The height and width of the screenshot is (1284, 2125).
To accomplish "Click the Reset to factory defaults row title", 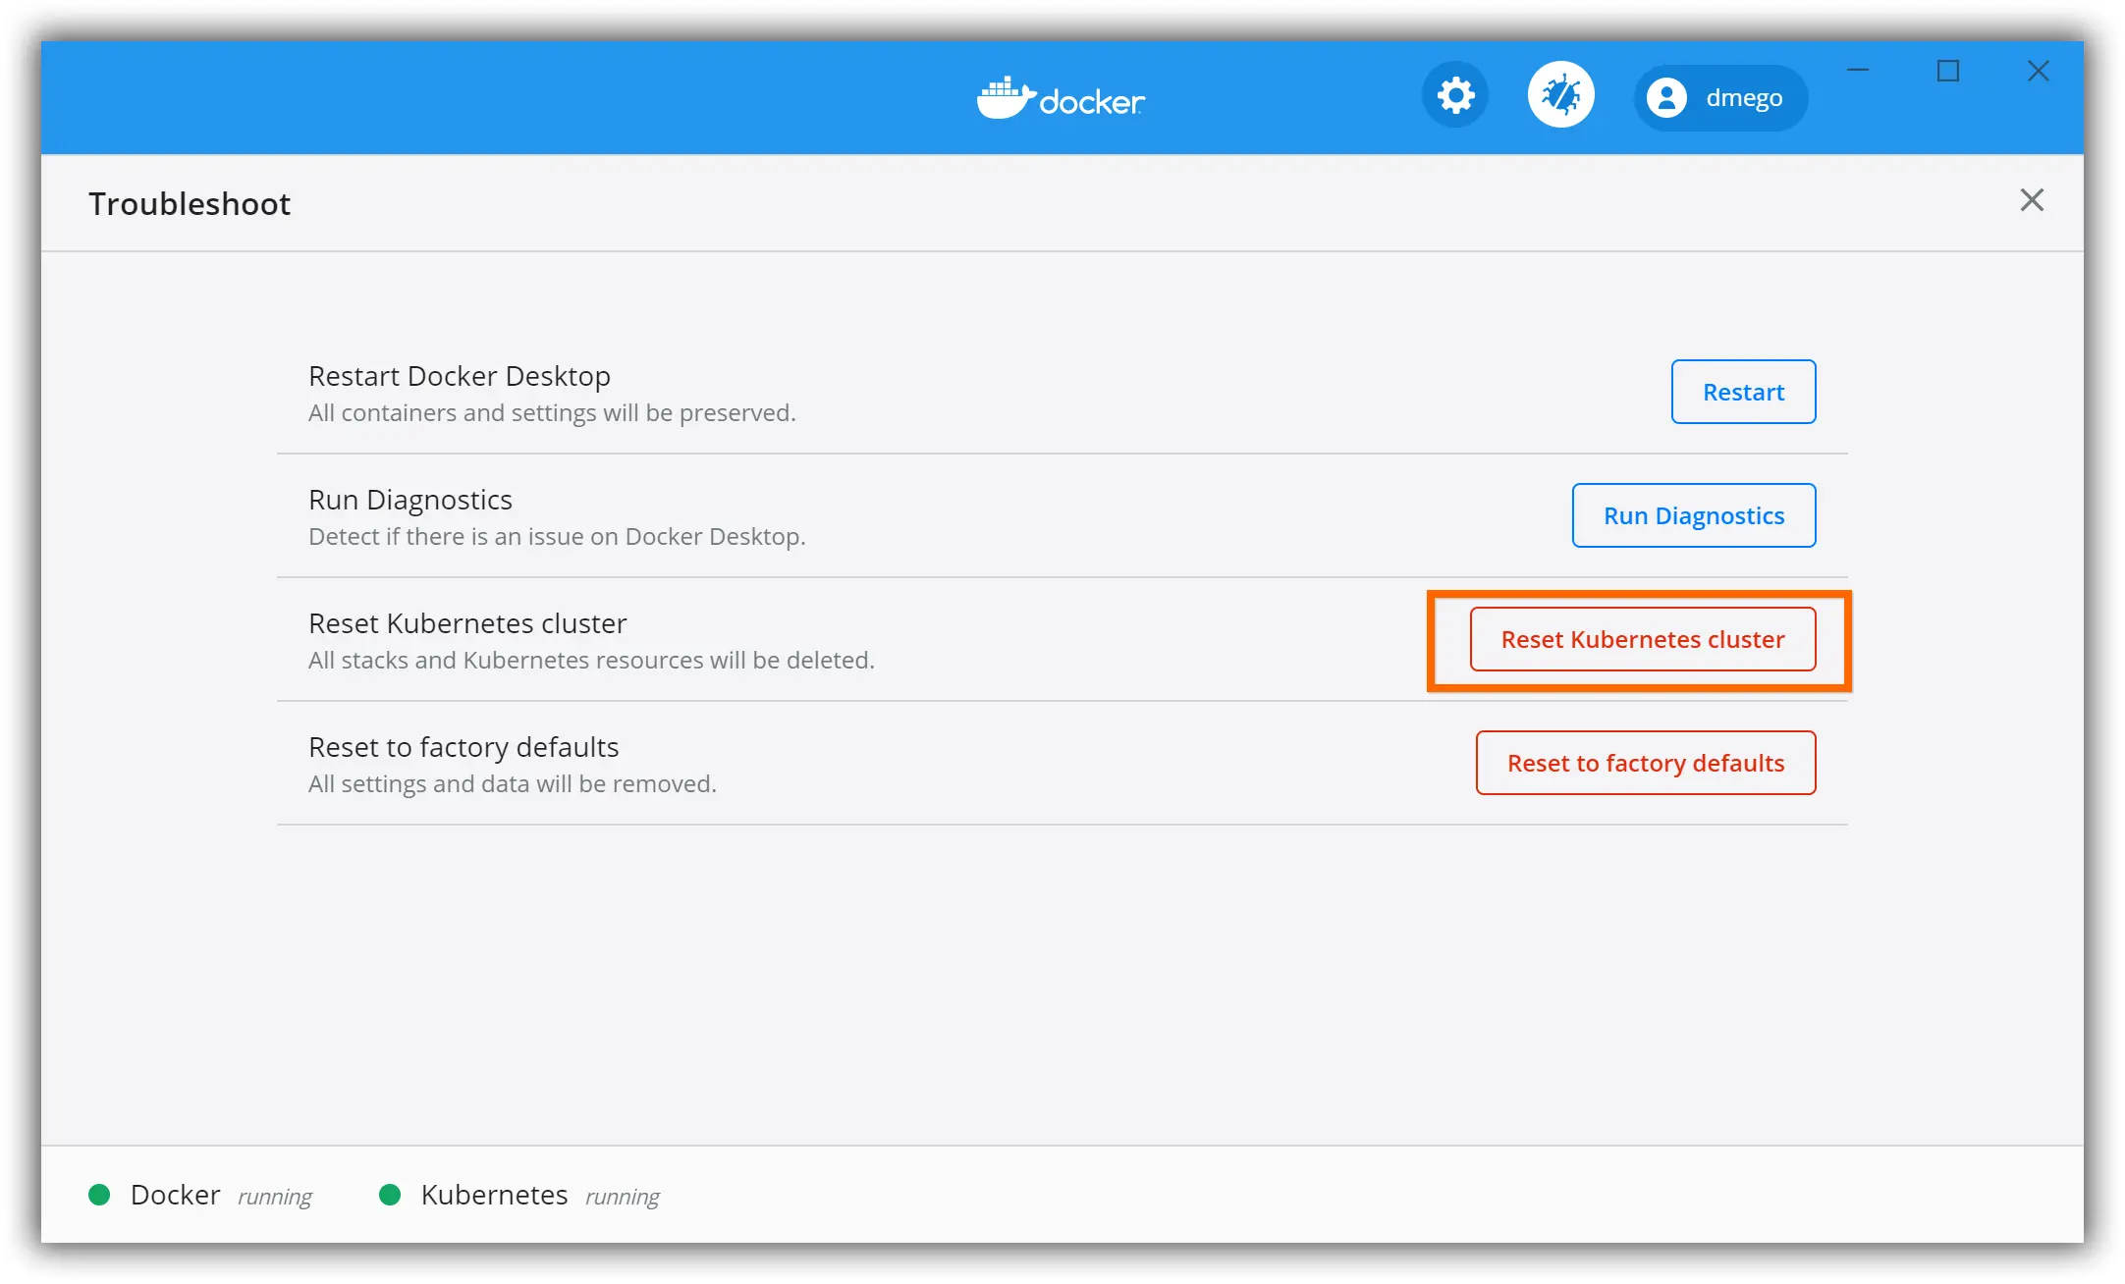I will click(463, 747).
